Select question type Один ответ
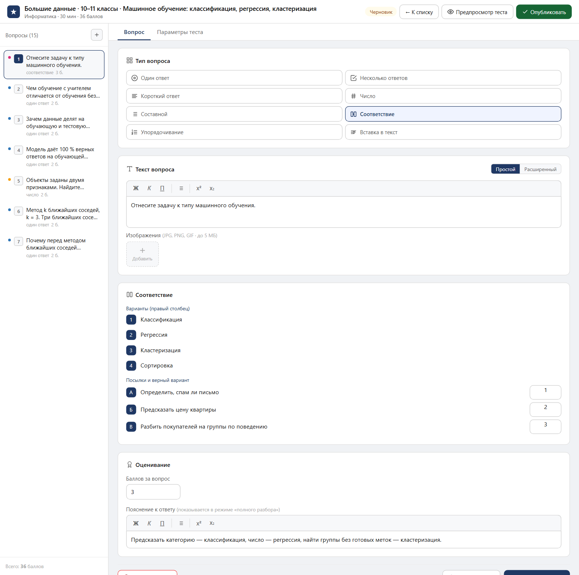Viewport: 579px width, 575px height. click(234, 78)
